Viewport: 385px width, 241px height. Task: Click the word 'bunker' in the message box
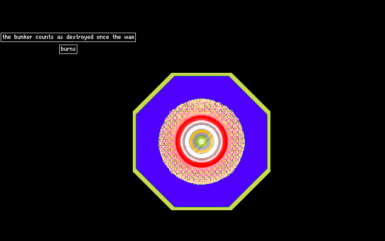point(23,37)
